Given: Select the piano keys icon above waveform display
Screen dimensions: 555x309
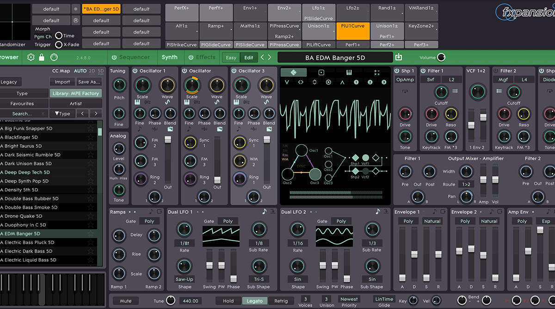Looking at the screenshot, I should [x=349, y=72].
